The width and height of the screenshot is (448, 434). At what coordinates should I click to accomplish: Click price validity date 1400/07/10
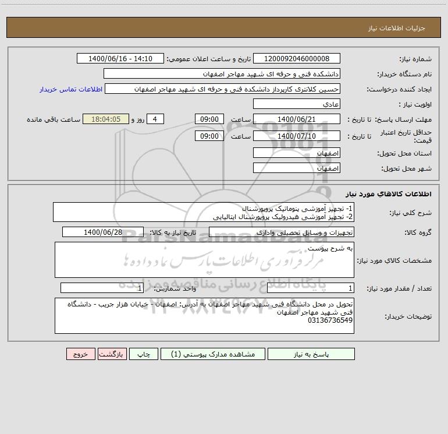click(297, 136)
